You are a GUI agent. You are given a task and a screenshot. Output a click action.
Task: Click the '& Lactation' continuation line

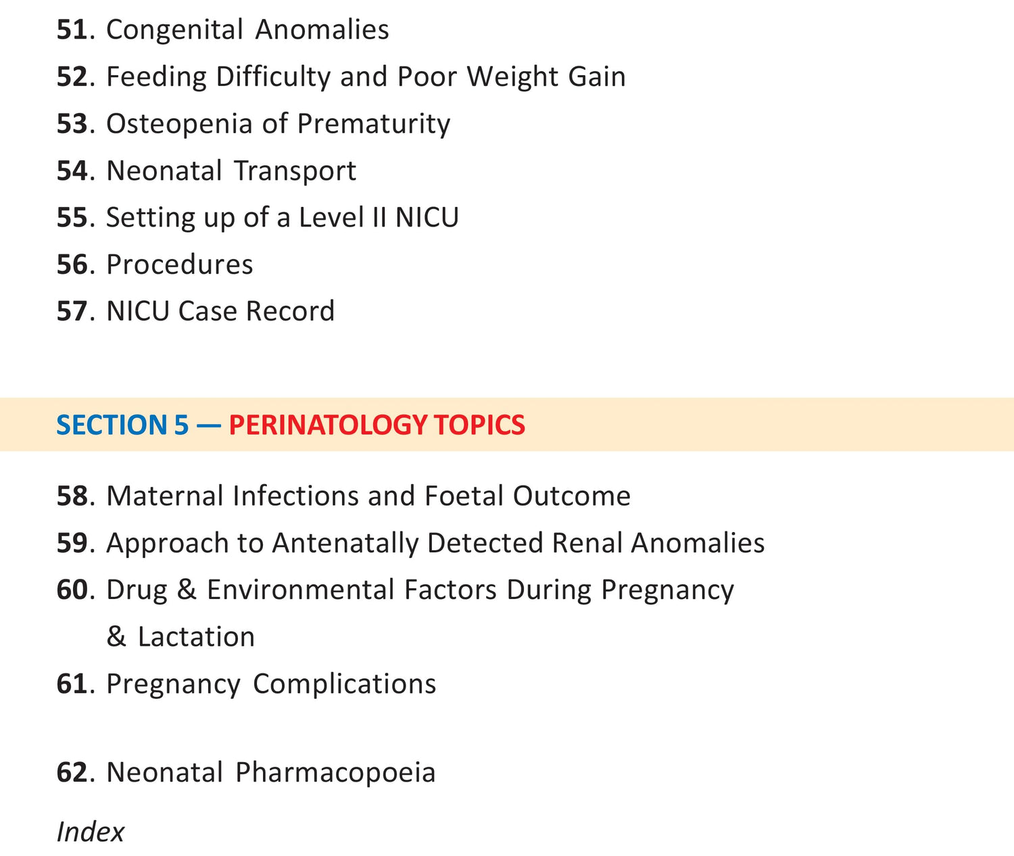pyautogui.click(x=180, y=637)
